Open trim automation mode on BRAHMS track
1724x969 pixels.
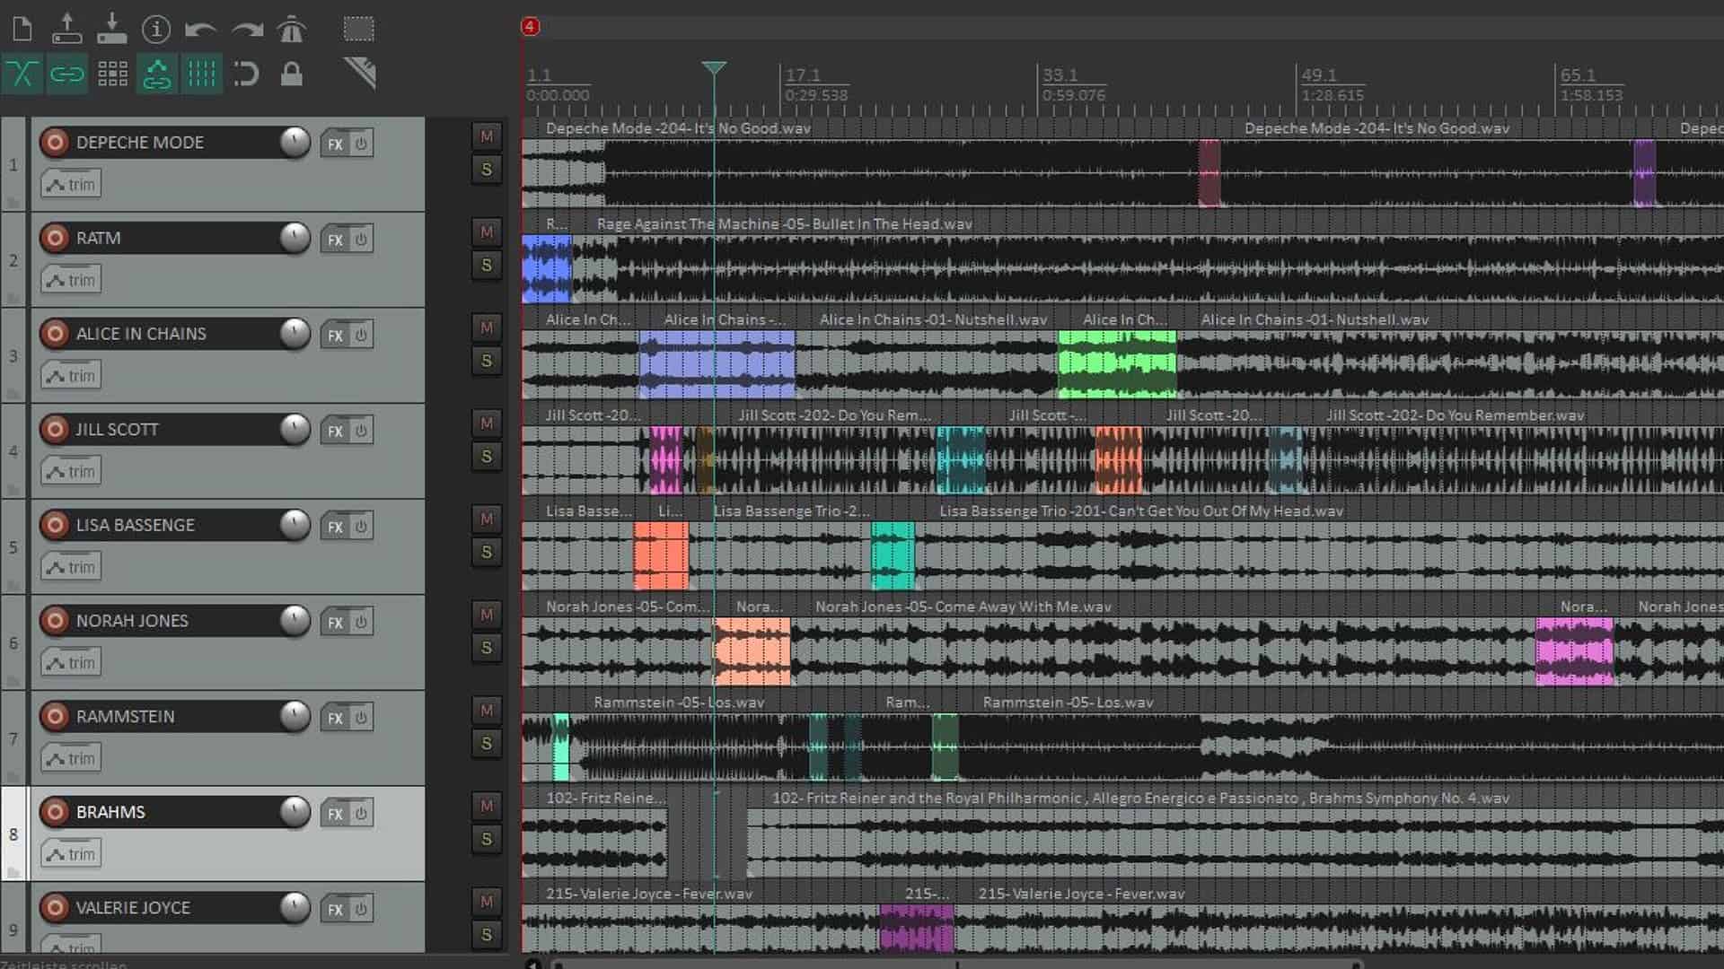[71, 854]
